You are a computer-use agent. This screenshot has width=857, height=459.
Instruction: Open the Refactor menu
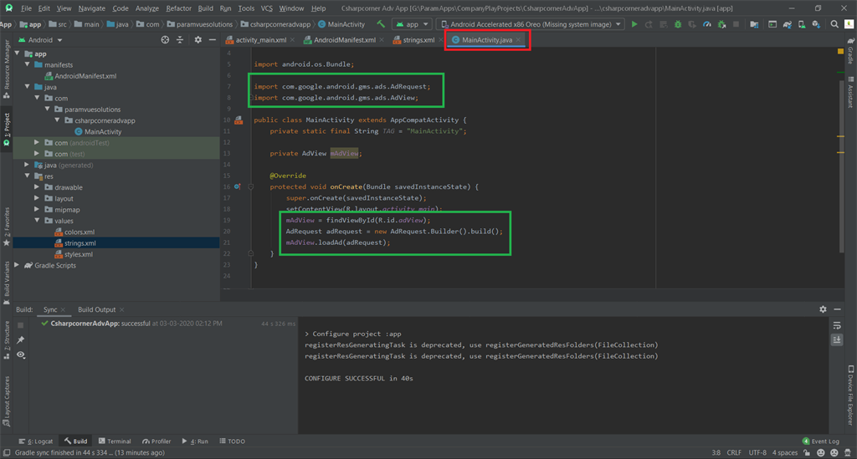click(179, 8)
